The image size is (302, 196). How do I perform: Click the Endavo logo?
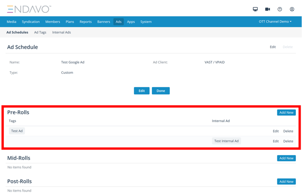(29, 9)
